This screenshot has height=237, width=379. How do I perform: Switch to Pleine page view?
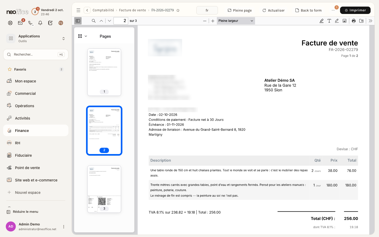point(240,10)
